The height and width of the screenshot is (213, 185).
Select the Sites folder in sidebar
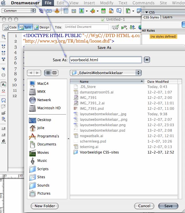(37, 177)
